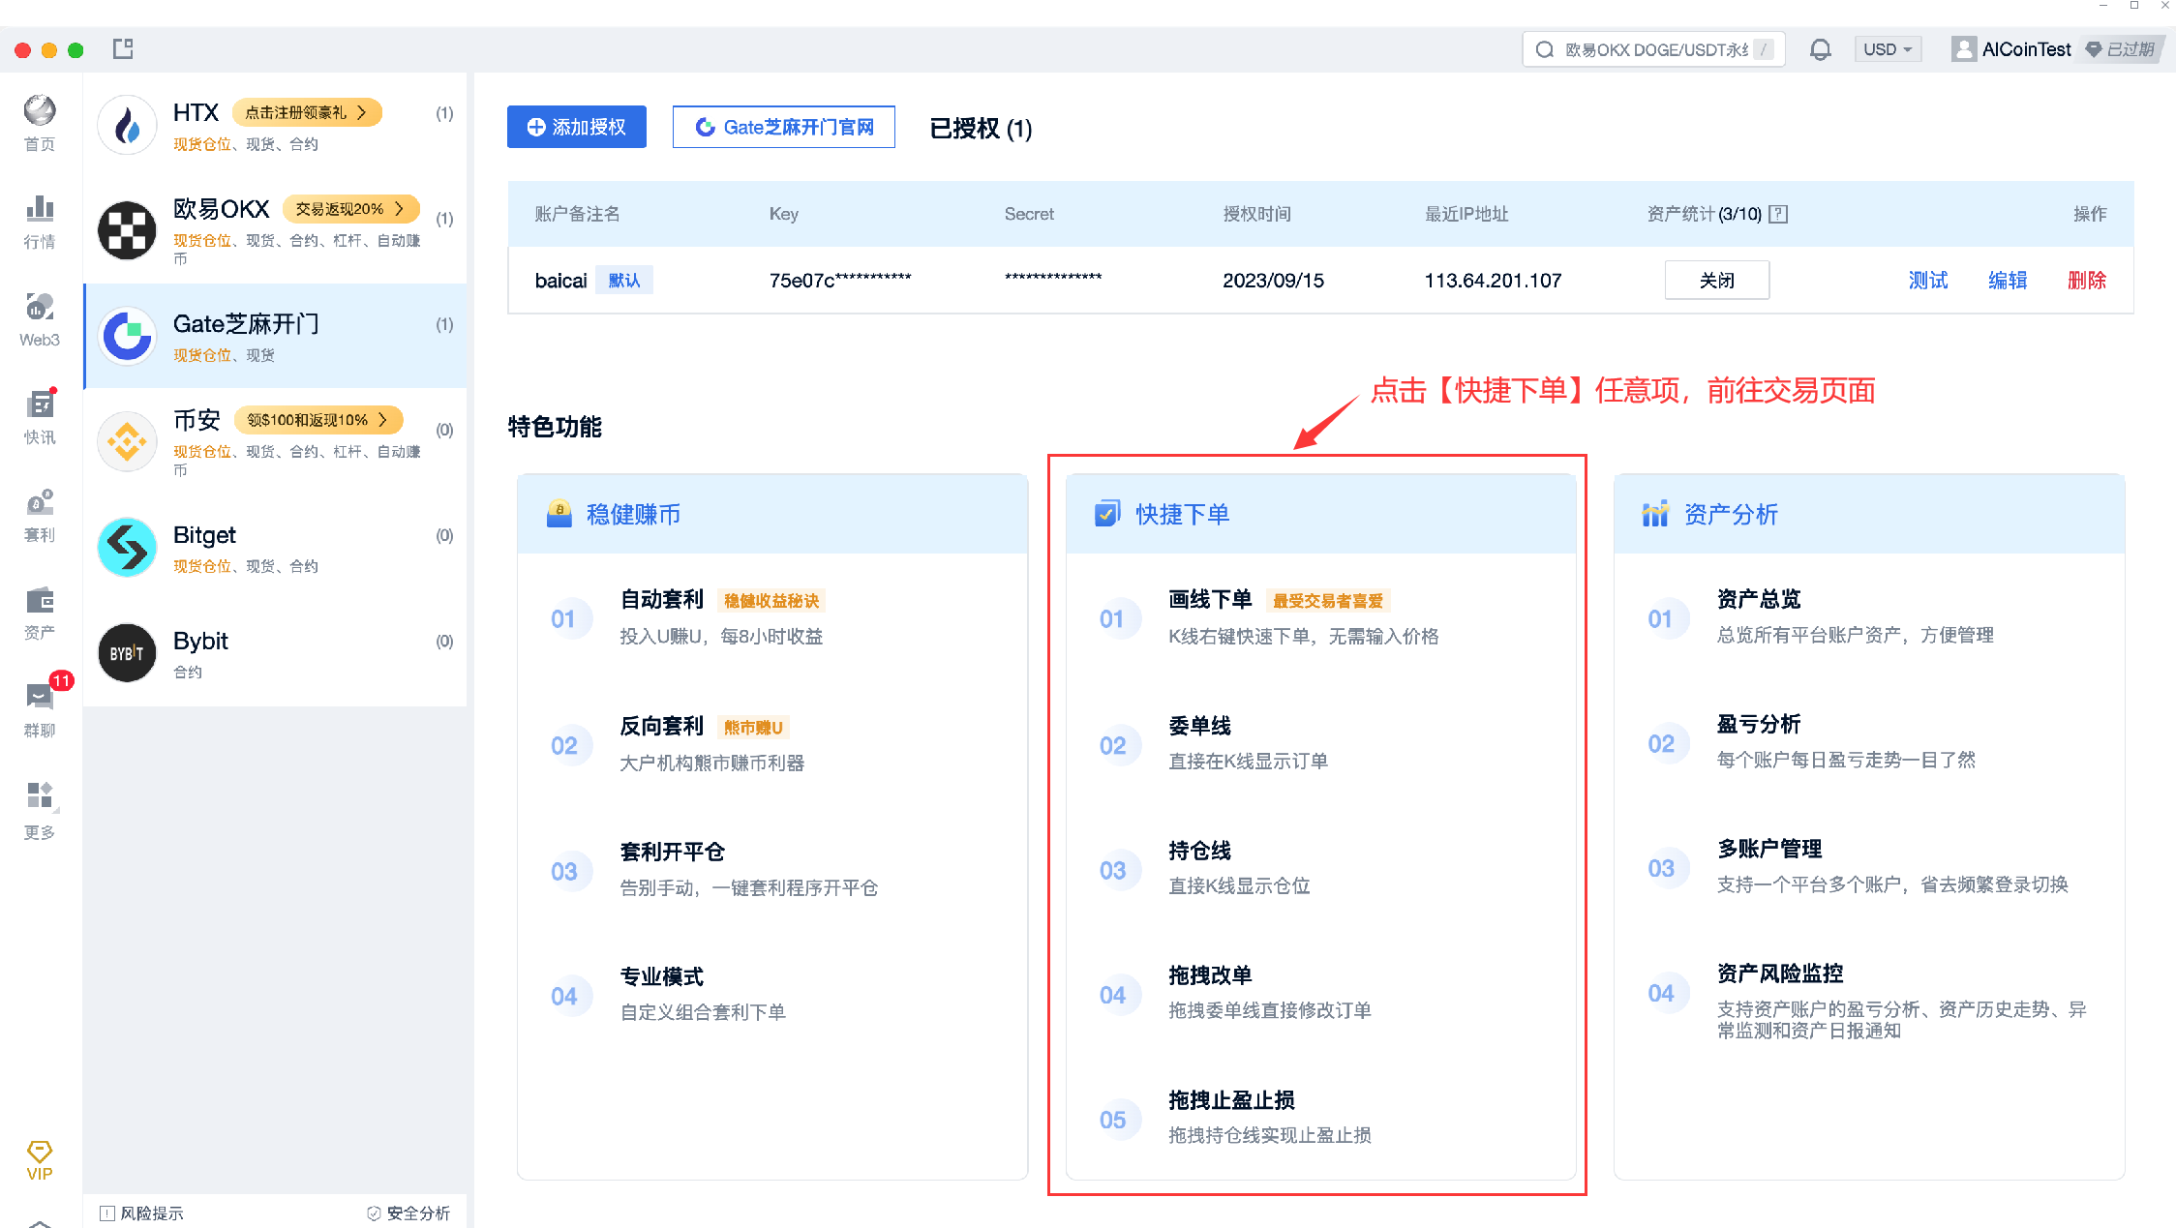This screenshot has height=1228, width=2176.
Task: Select the Bybit exchange row
Action: 275,652
